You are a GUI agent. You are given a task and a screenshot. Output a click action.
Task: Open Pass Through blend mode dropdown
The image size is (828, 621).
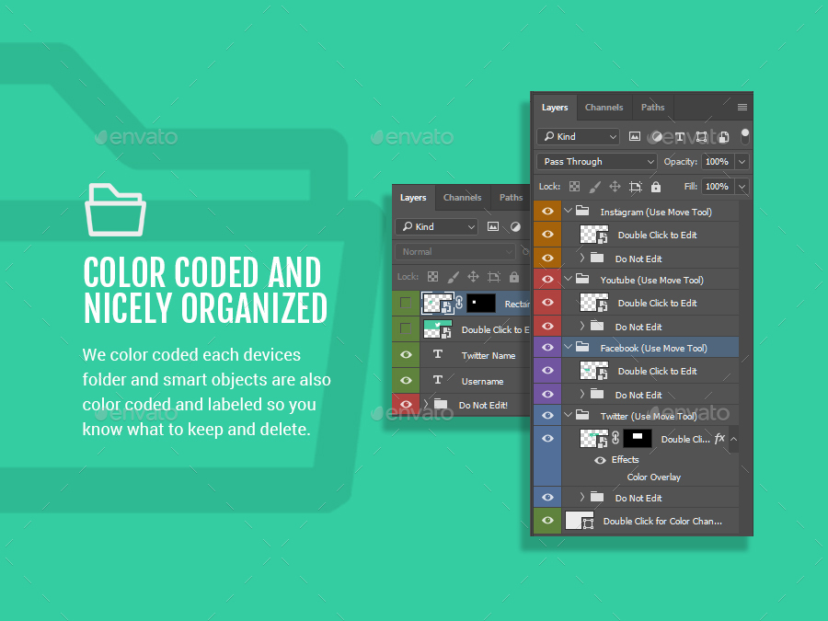[597, 162]
